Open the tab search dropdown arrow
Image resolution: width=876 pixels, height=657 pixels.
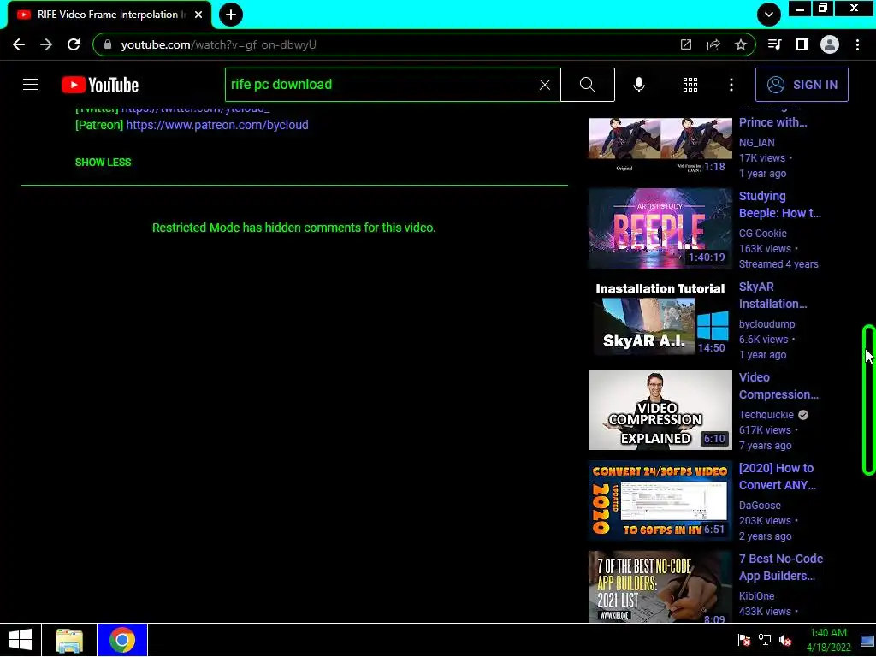point(769,15)
